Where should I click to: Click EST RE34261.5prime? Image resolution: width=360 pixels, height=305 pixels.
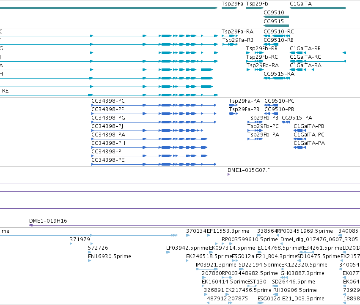tap(321, 248)
